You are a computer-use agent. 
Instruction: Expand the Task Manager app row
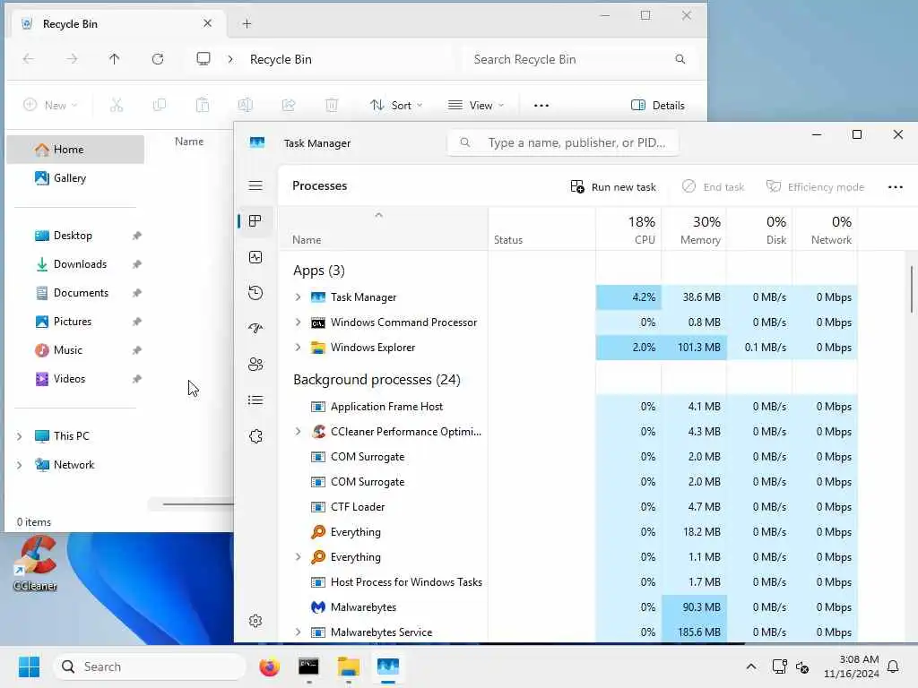[298, 297]
